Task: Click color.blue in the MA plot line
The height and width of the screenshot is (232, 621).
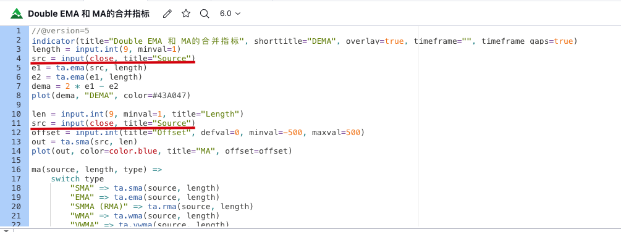Action: coord(133,151)
